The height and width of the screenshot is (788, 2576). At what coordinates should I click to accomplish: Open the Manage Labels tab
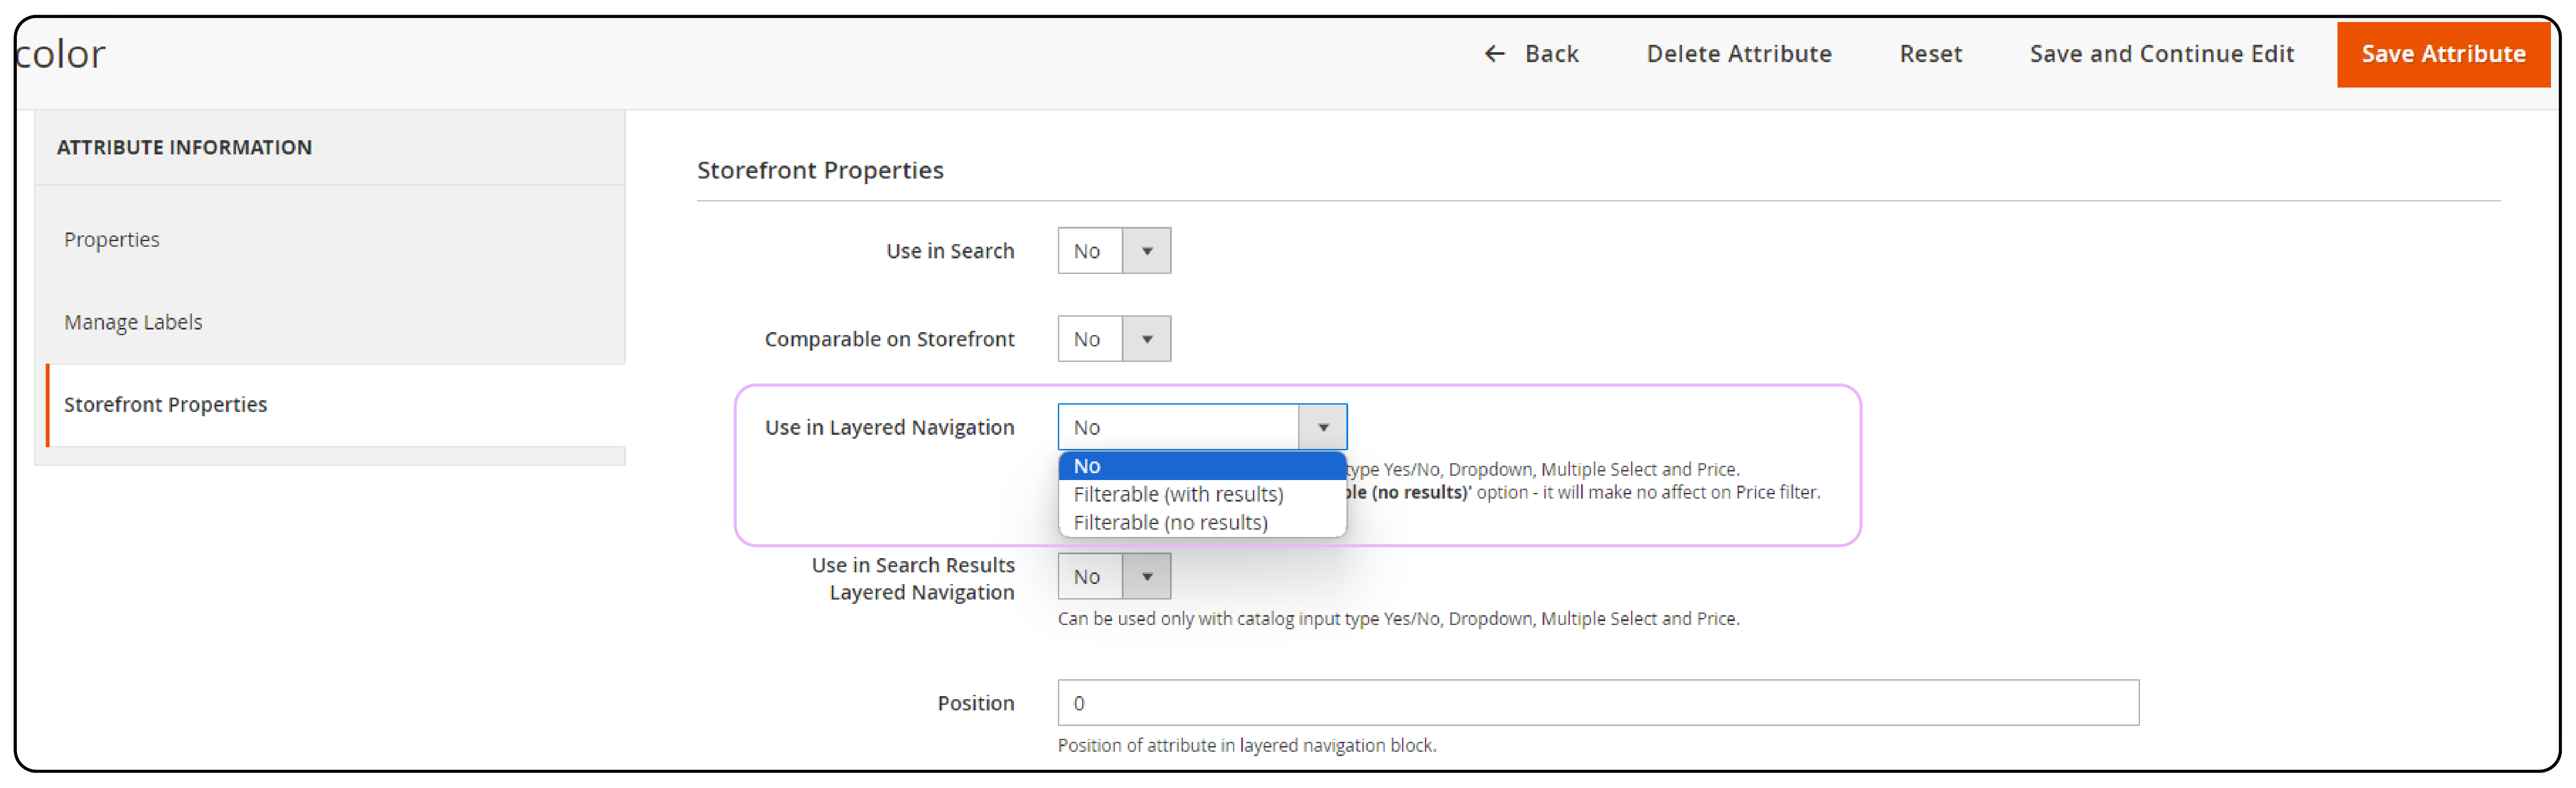point(133,322)
